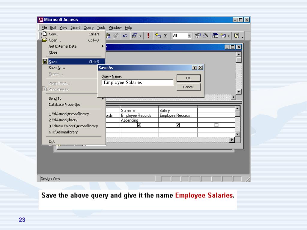Uncheck the Show box under Salary column
The image size is (307, 230).
pyautogui.click(x=177, y=125)
